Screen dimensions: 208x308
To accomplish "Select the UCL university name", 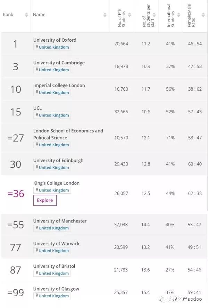I will (x=38, y=108).
